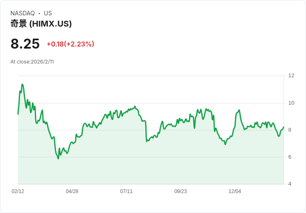This screenshot has width=306, height=213.
Task: Click the 07/11 date marker
Action: tap(126, 191)
